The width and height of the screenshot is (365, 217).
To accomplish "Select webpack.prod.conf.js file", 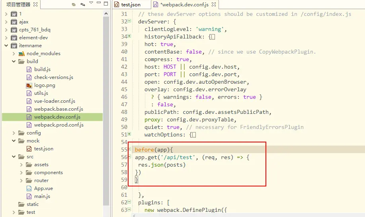I will (x=59, y=125).
